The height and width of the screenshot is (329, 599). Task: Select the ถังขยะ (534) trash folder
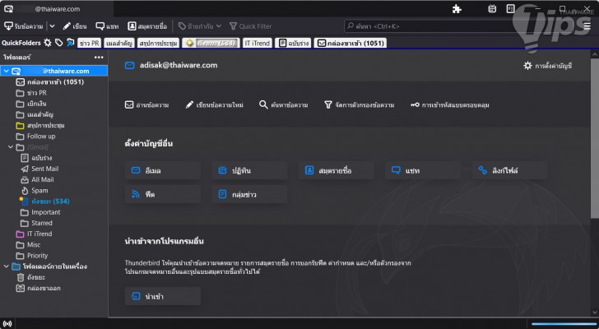click(45, 202)
